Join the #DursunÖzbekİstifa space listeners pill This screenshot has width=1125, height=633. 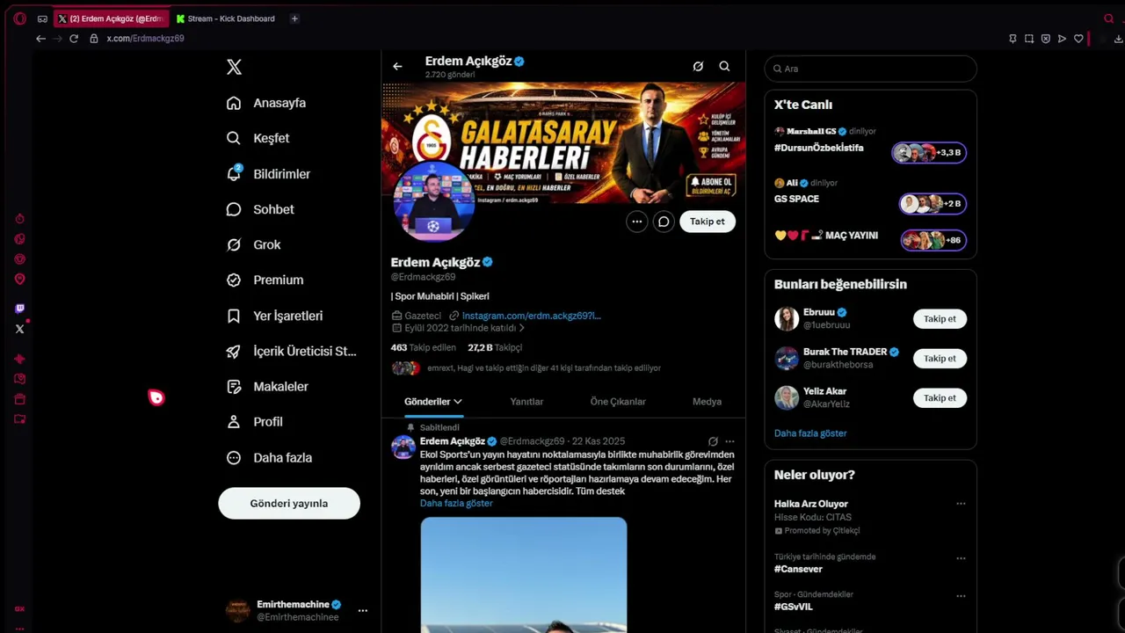click(x=929, y=152)
